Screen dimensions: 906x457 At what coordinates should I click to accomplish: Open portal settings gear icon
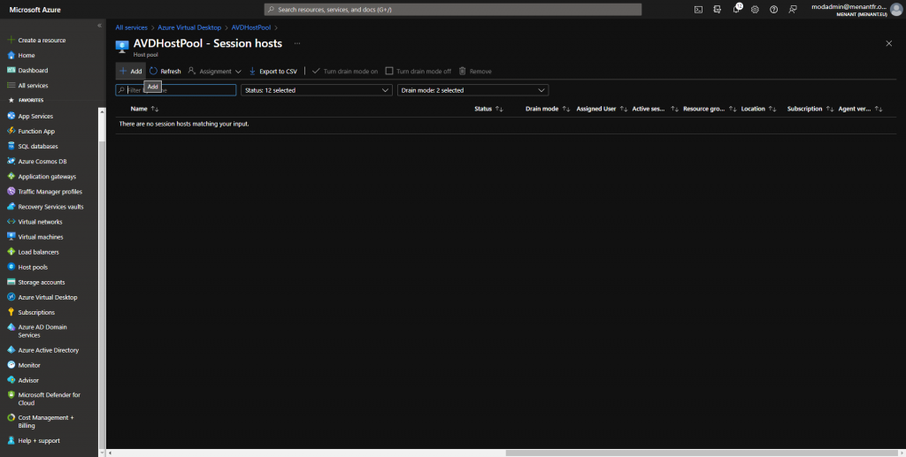coord(755,9)
